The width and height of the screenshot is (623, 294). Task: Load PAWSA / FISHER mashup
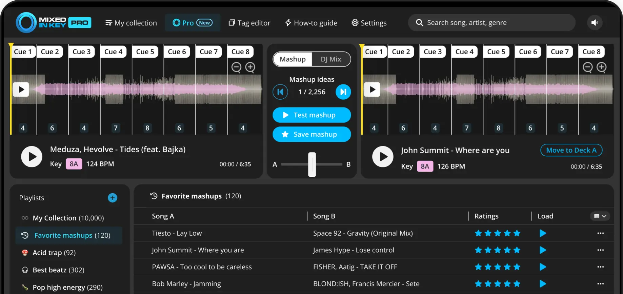coord(543,267)
